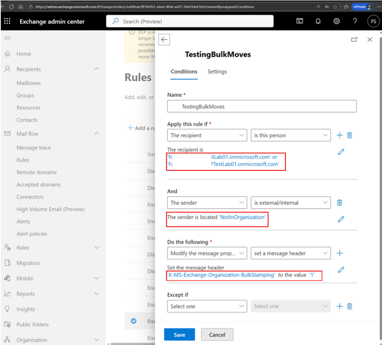The image size is (382, 345).
Task: Click the 'NotInOrganization' link
Action: [x=243, y=217]
